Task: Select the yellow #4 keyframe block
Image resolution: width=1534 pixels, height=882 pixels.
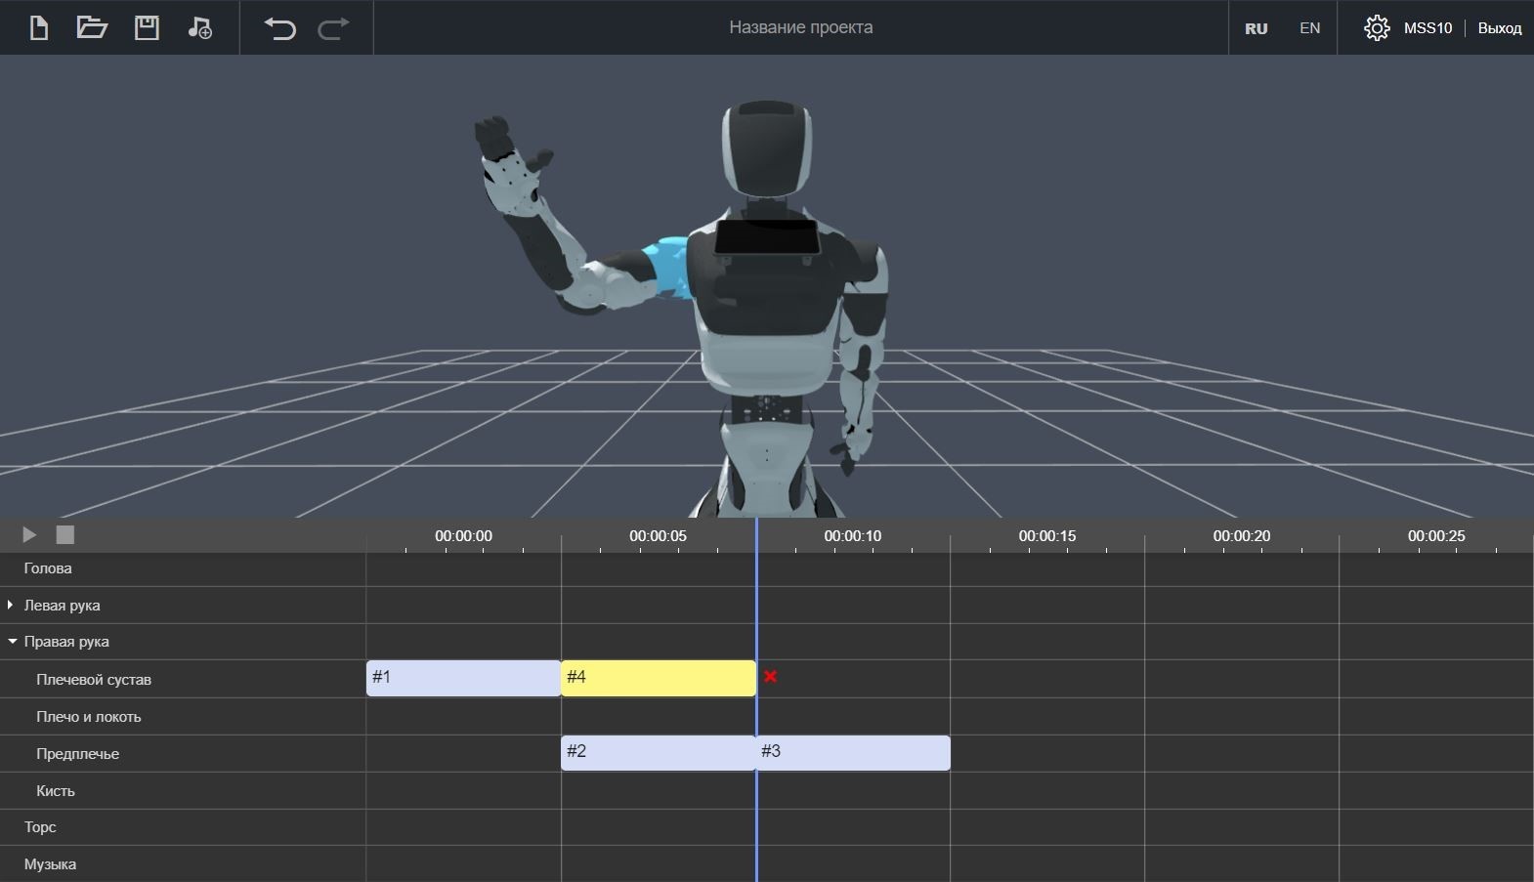Action: click(658, 678)
